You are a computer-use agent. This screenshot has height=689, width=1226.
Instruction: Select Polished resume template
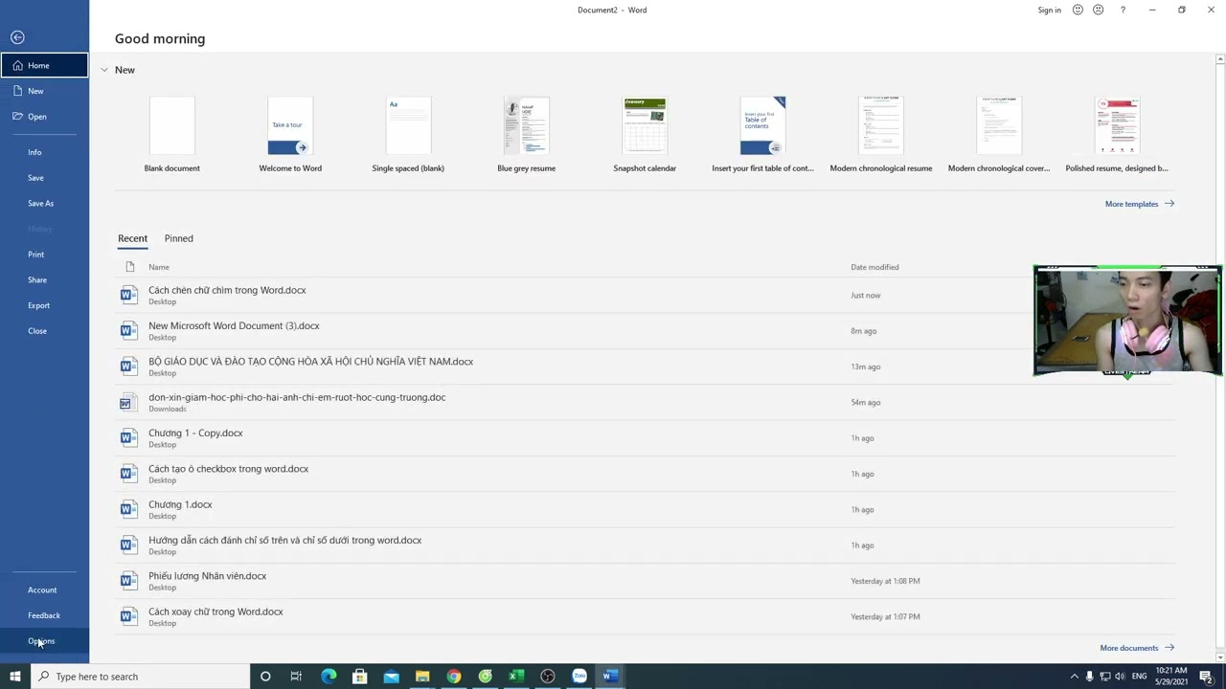tap(1117, 134)
